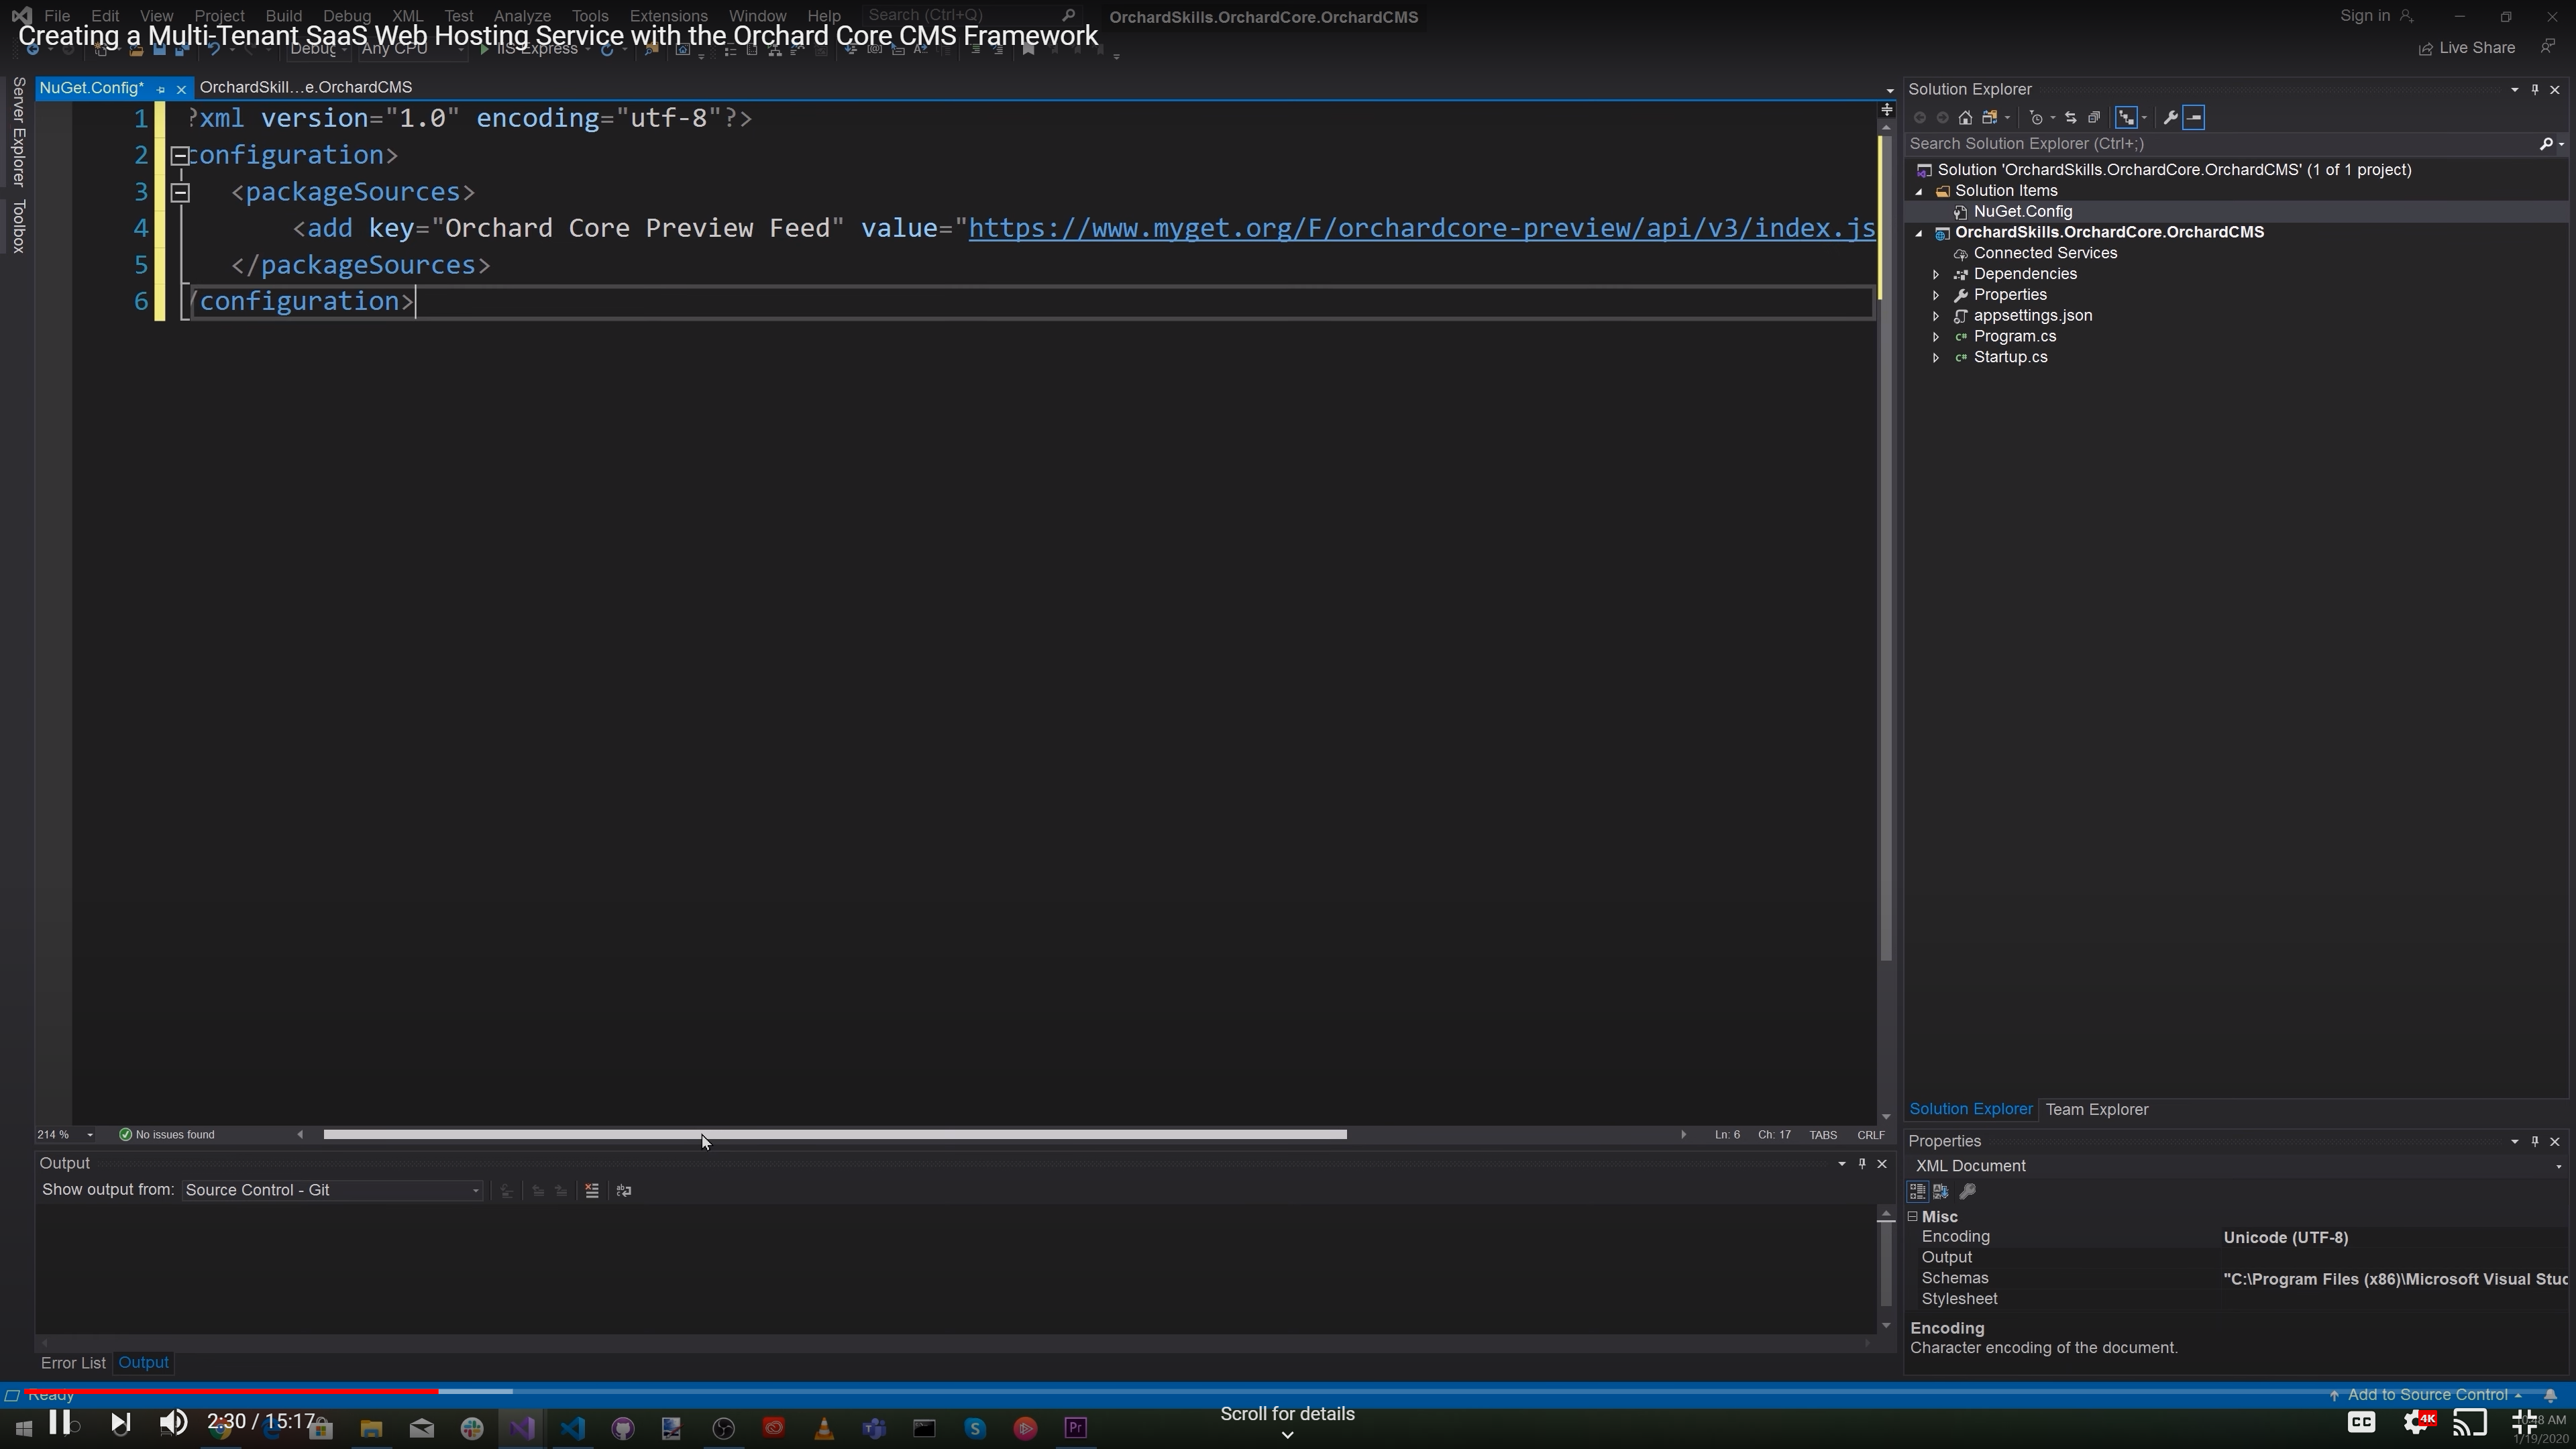This screenshot has height=1449, width=2576.
Task: Click the Home icon in Solution Explorer
Action: pyautogui.click(x=1965, y=118)
